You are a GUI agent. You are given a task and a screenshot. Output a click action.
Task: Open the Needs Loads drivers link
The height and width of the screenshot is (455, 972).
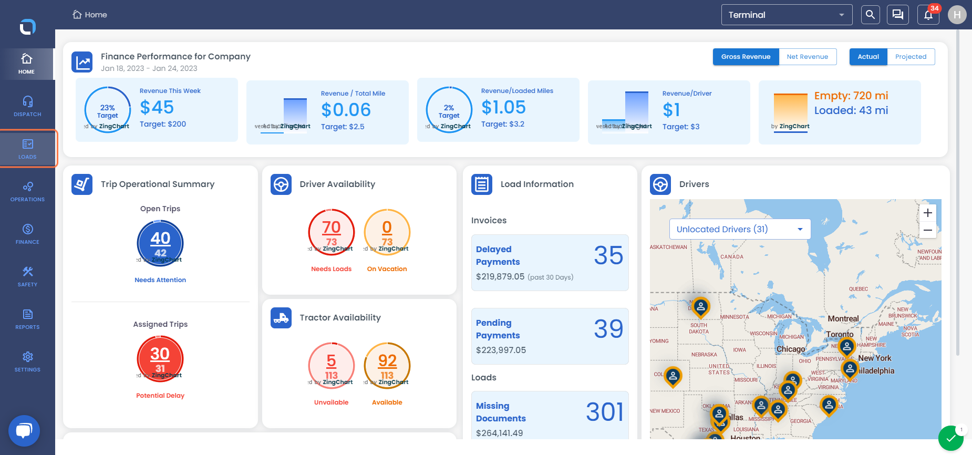[x=331, y=269]
